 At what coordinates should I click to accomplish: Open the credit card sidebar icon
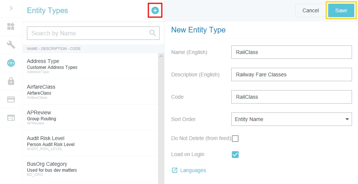(11, 99)
